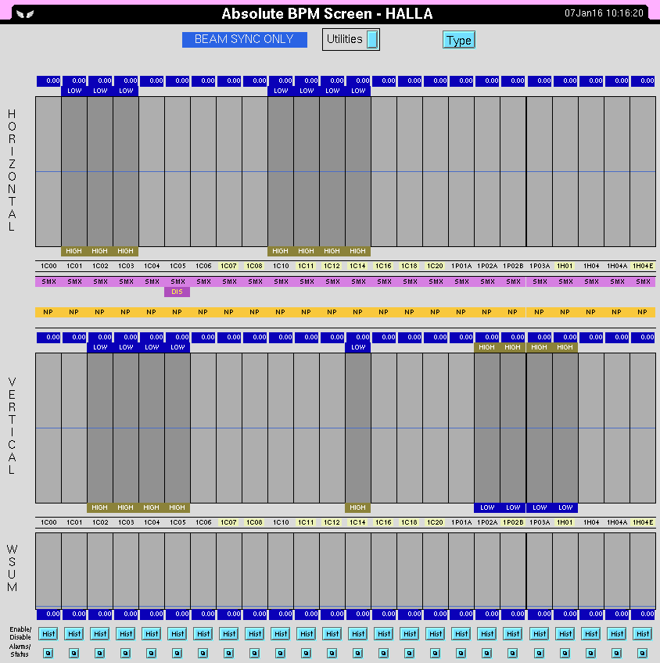Open alarm status icon for 1H01 column

(x=565, y=654)
